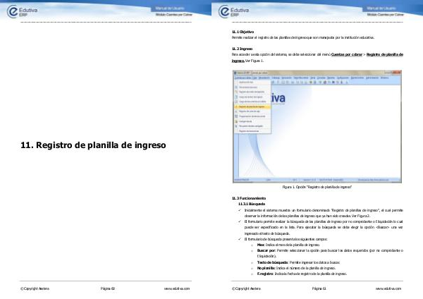Click the Figura 1 screenshot image
The width and height of the screenshot is (423, 299).
pos(317,126)
